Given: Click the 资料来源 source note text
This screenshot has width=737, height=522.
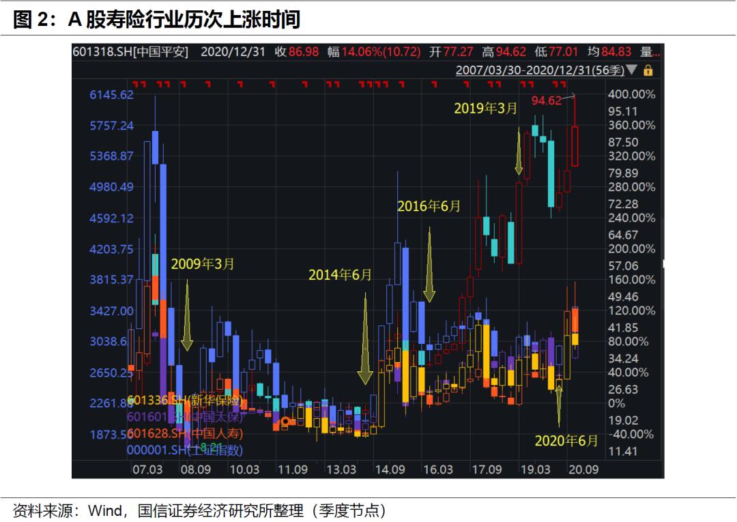Looking at the screenshot, I should [200, 510].
